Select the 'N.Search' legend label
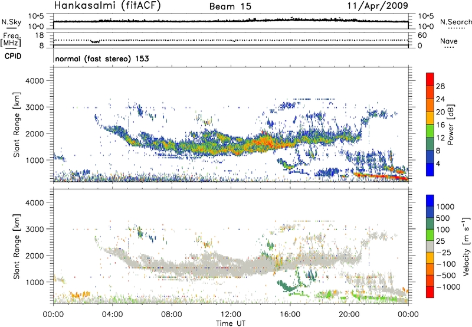The width and height of the screenshot is (472, 327). [x=455, y=22]
